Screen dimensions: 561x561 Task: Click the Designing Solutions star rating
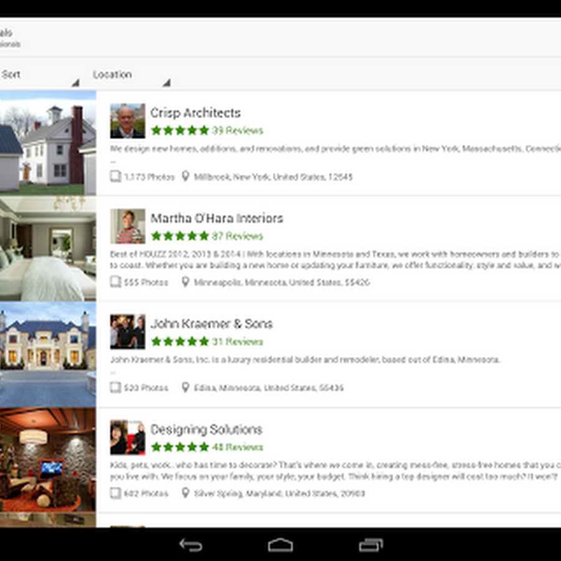pos(180,447)
